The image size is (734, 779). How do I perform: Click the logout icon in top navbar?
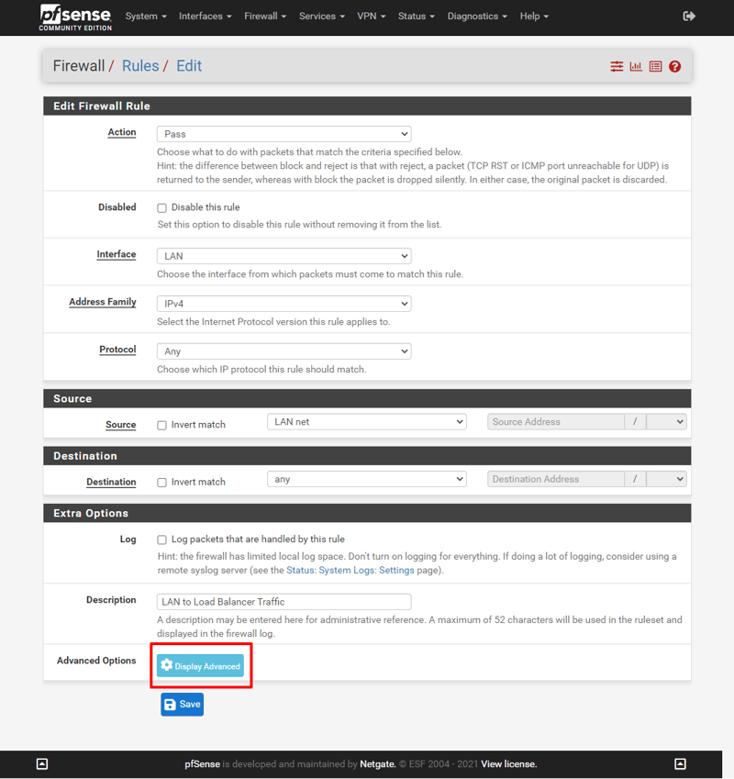click(x=689, y=17)
